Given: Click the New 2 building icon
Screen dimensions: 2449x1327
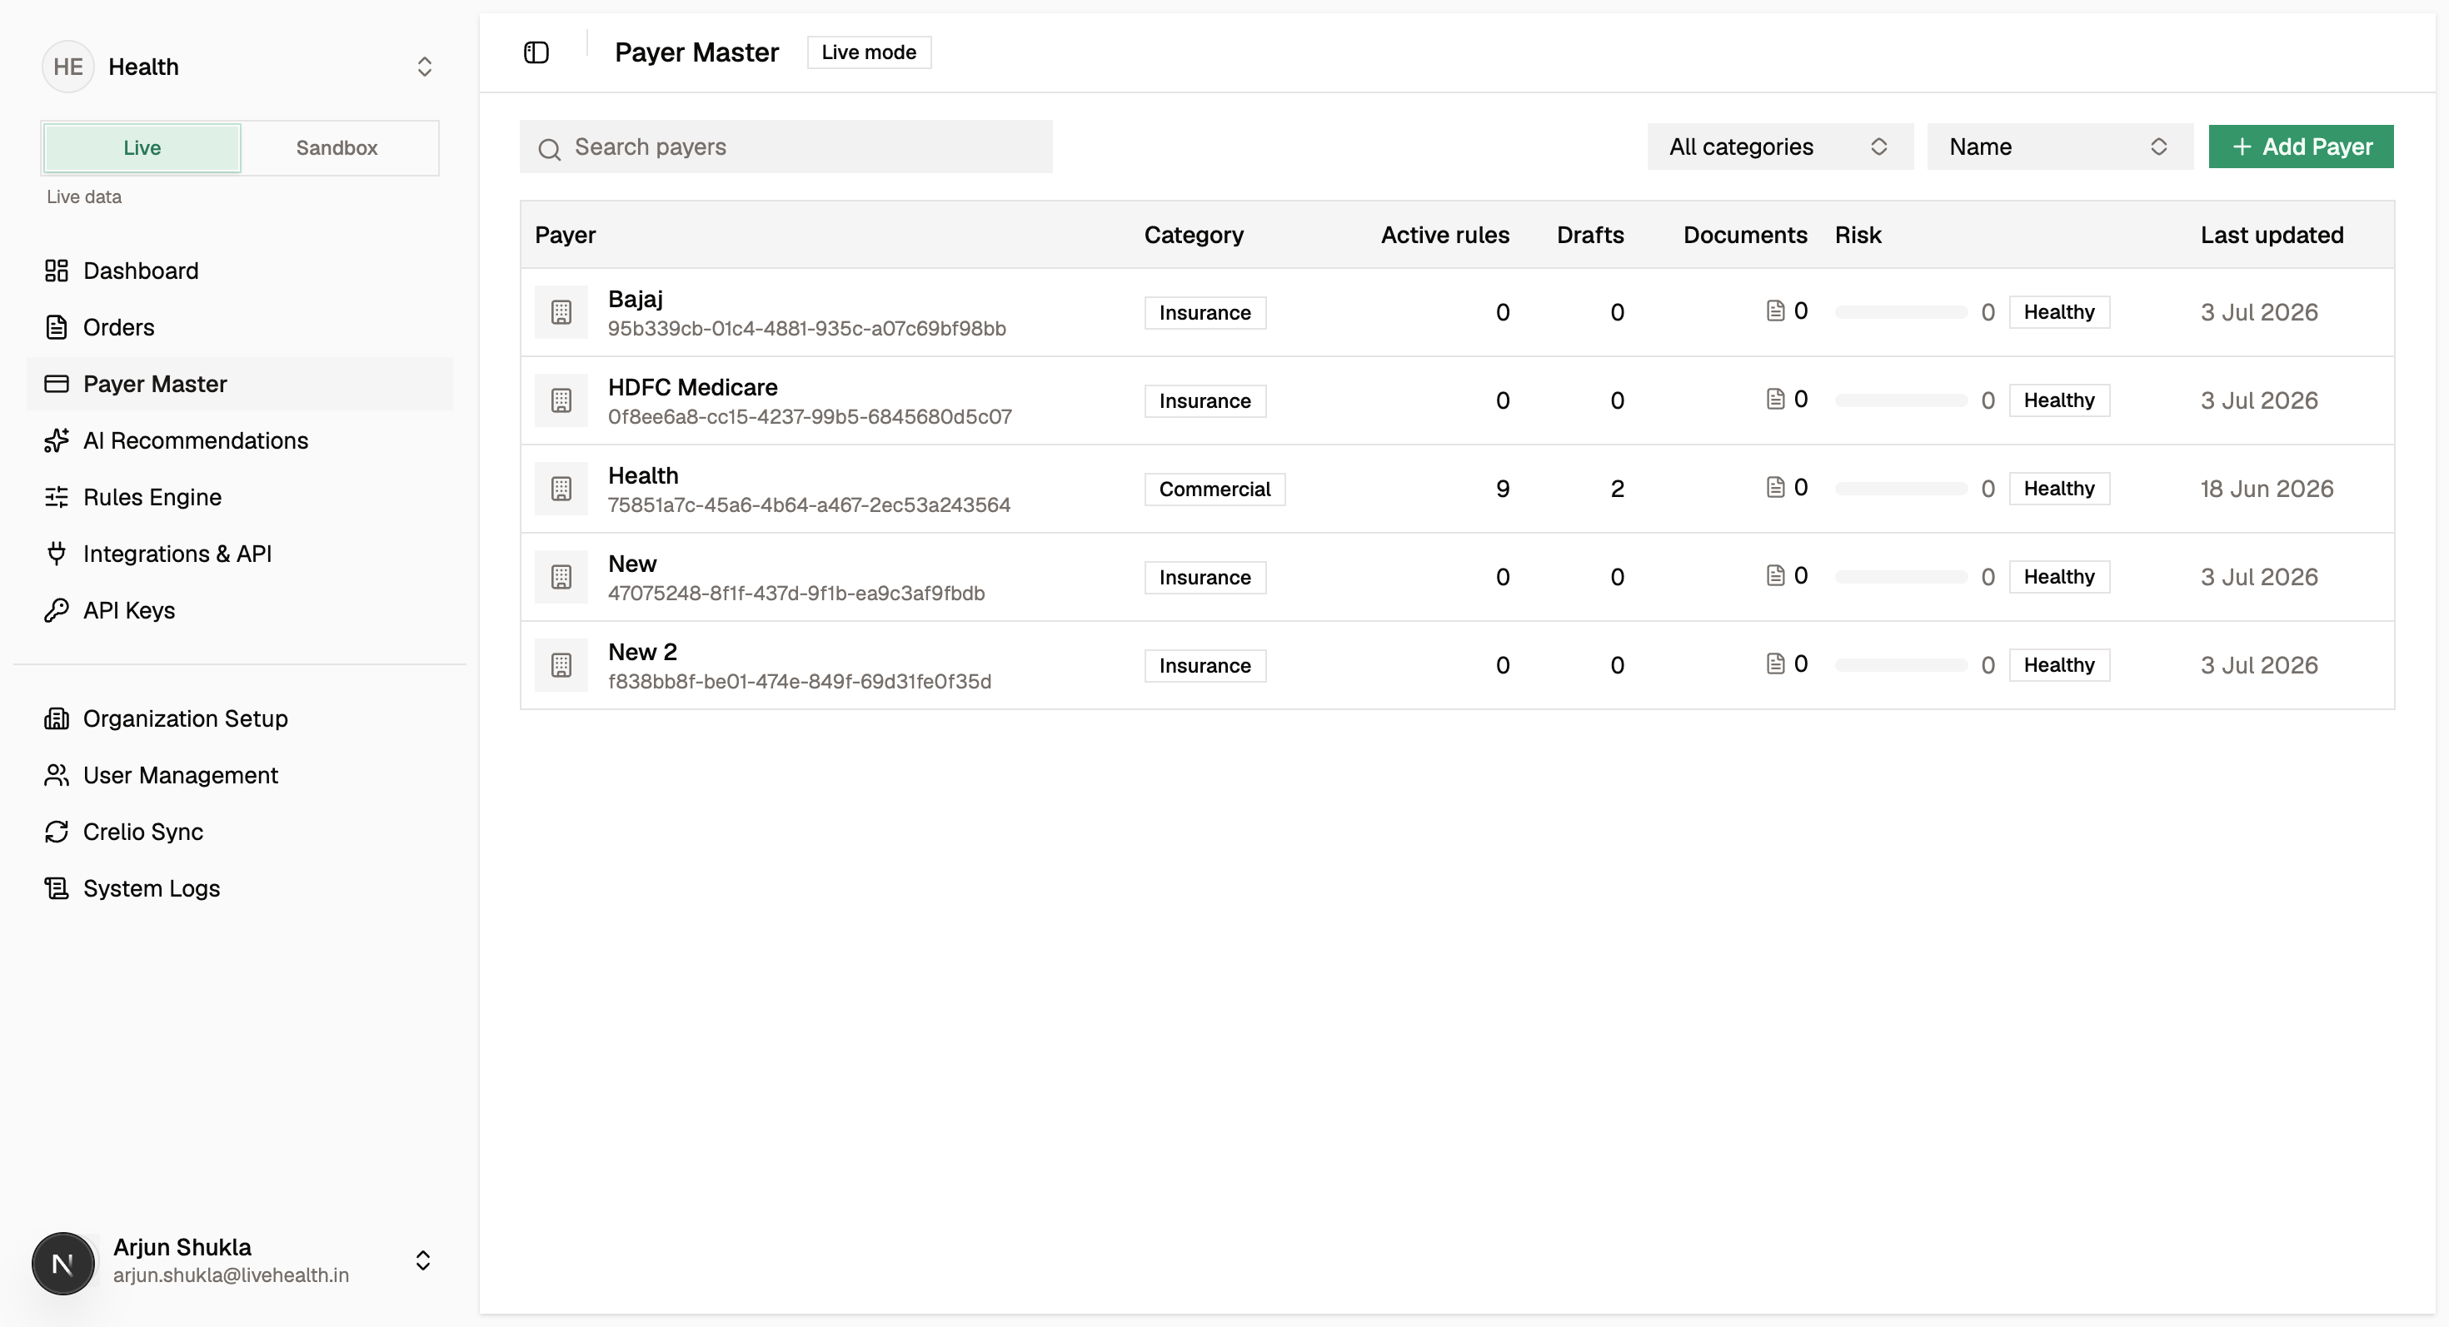Looking at the screenshot, I should (x=561, y=665).
